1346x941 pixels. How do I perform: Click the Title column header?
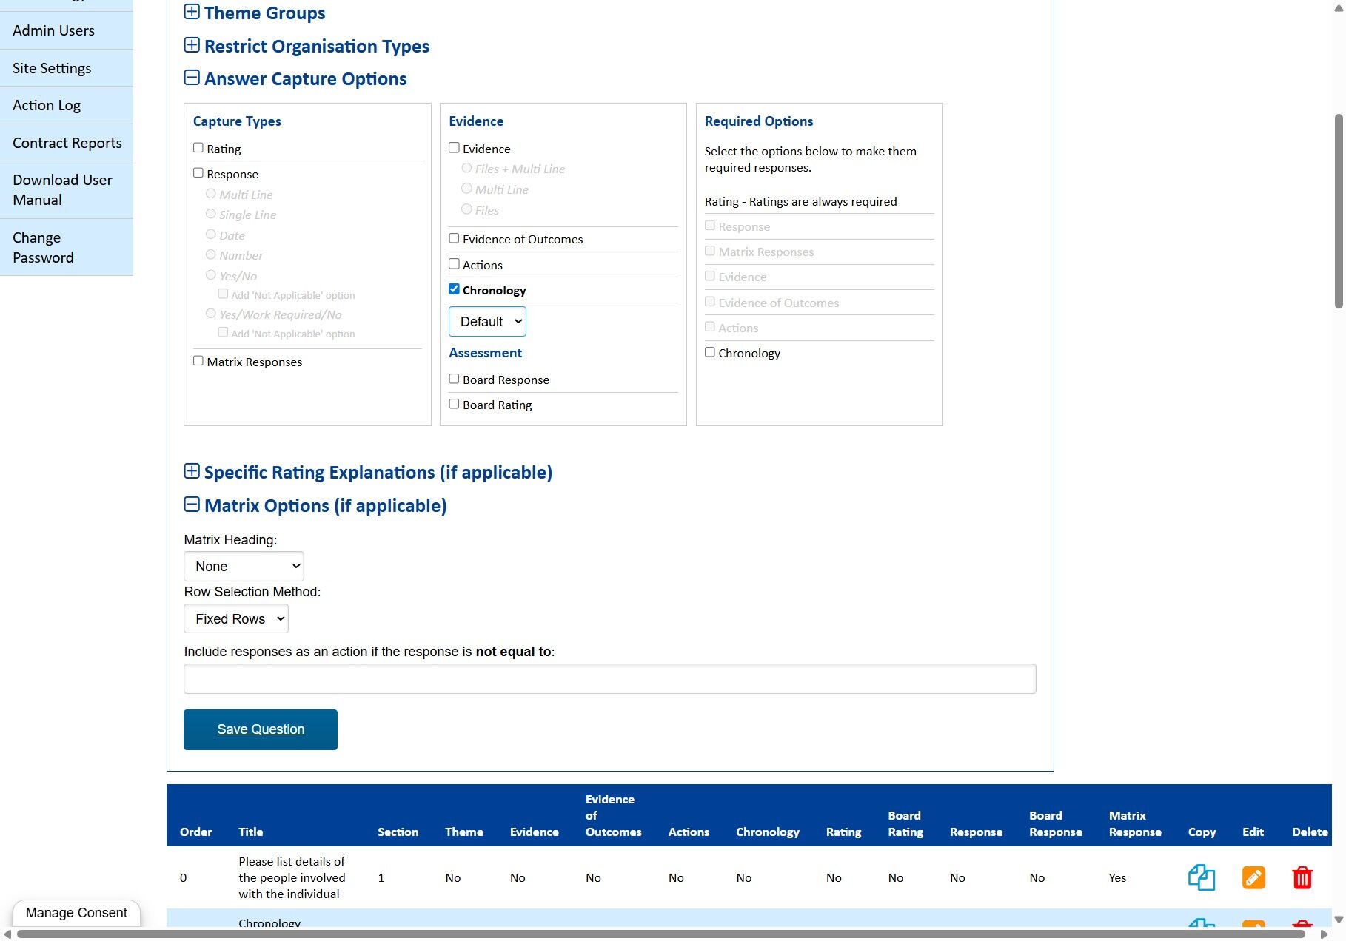pyautogui.click(x=251, y=832)
